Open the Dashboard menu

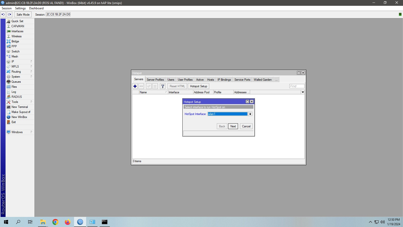coord(36,8)
